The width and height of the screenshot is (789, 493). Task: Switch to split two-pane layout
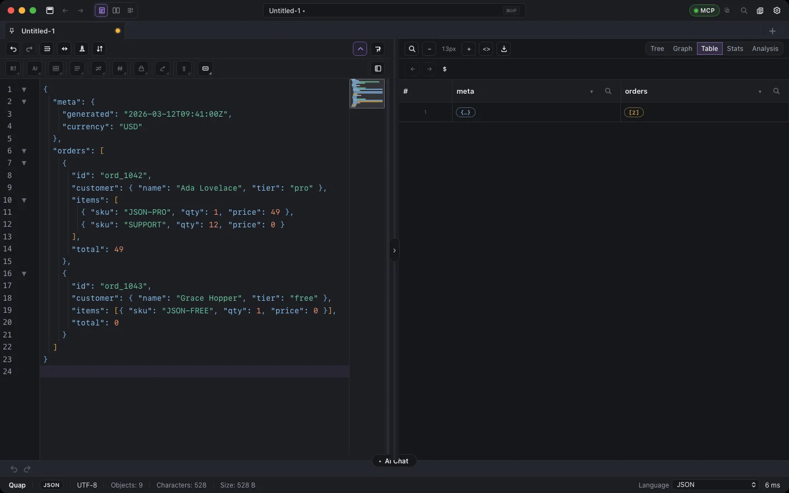coord(116,10)
